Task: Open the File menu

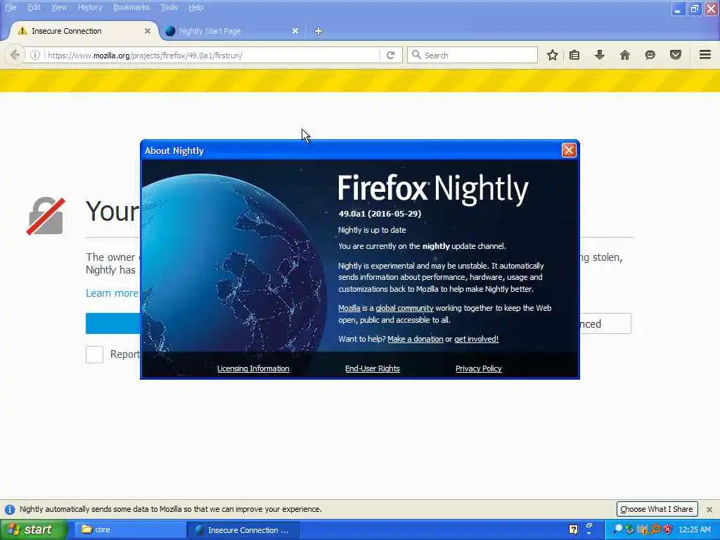Action: [x=11, y=7]
